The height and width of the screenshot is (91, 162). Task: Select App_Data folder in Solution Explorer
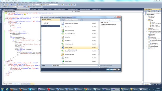point(152,18)
